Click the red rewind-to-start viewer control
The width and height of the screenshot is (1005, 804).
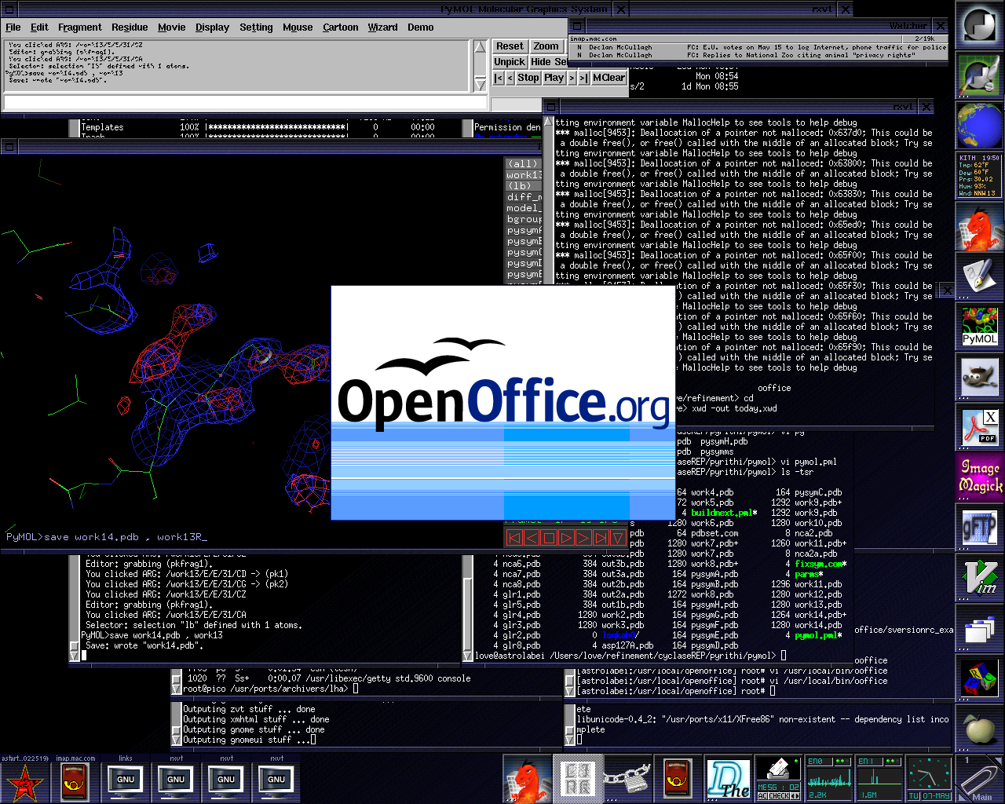coord(514,538)
